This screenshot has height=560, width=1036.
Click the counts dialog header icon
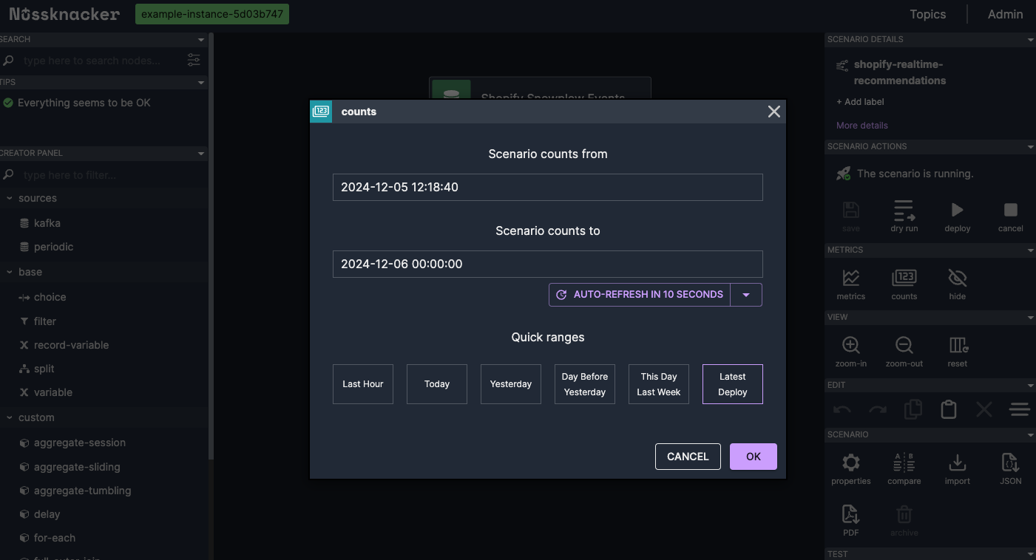[321, 112]
